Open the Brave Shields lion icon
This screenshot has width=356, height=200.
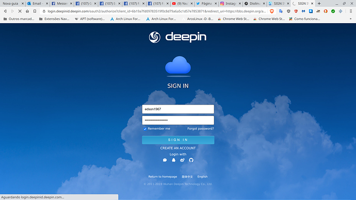pyautogui.click(x=272, y=11)
